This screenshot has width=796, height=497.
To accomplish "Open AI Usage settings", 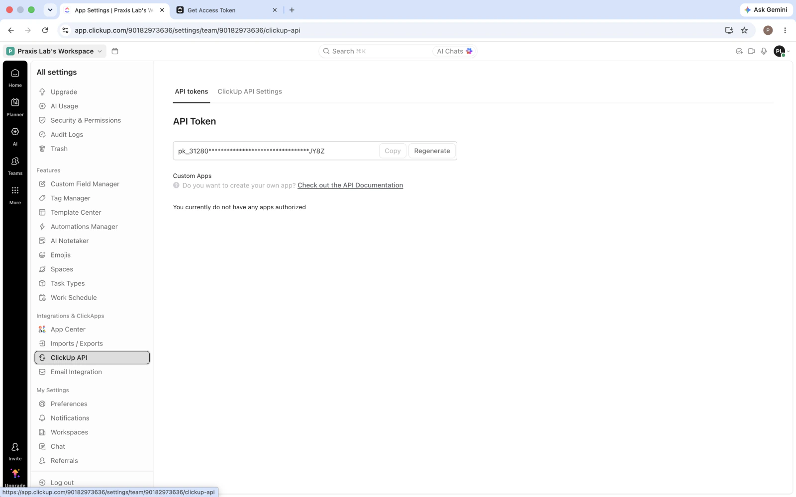I will tap(92, 106).
